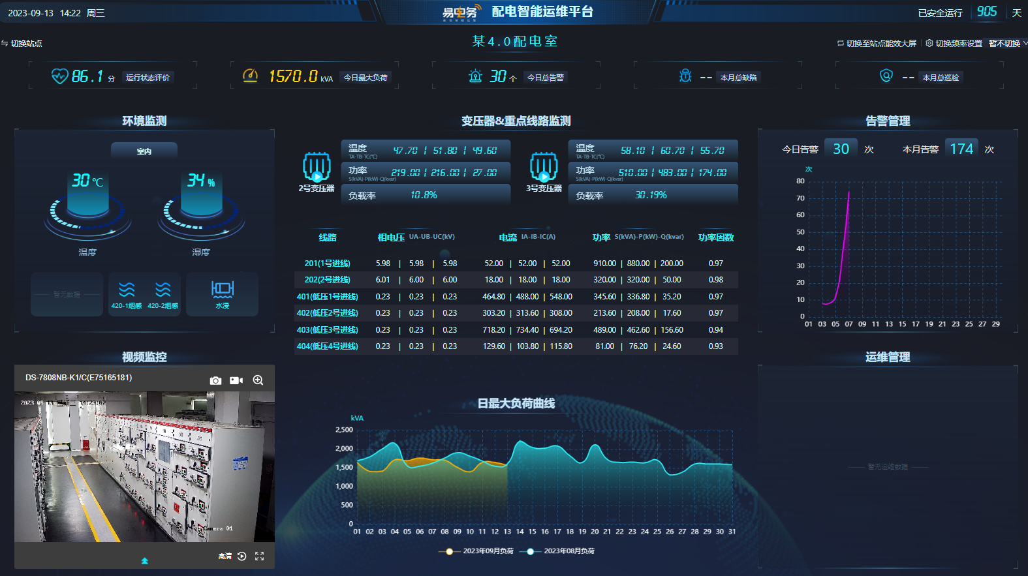The height and width of the screenshot is (576, 1028).
Task: Click 切换至站点能效大屏 link
Action: [877, 44]
